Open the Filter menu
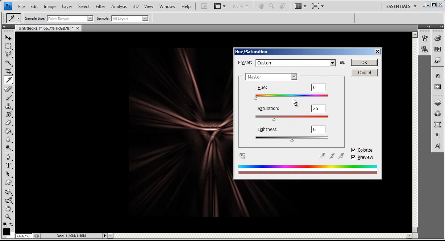Image resolution: width=445 pixels, height=241 pixels. (x=100, y=7)
